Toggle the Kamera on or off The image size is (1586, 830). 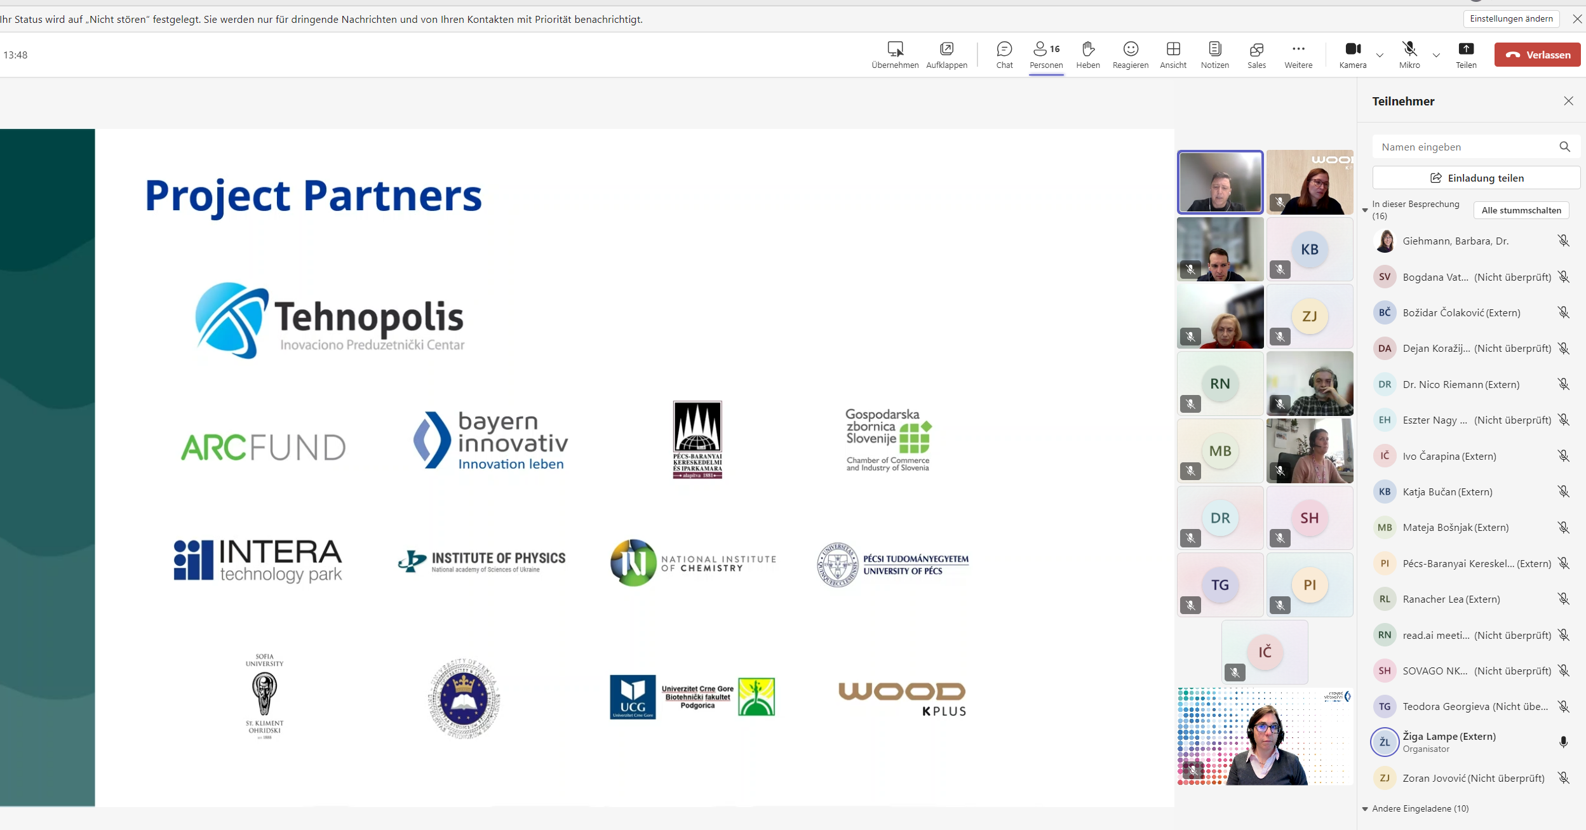[1353, 55]
